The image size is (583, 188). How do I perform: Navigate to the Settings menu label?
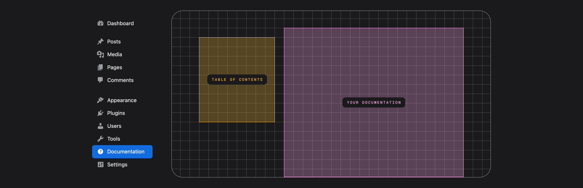[117, 165]
